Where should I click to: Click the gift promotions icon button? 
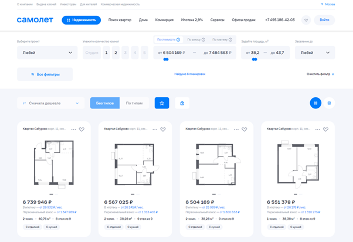pos(182,103)
